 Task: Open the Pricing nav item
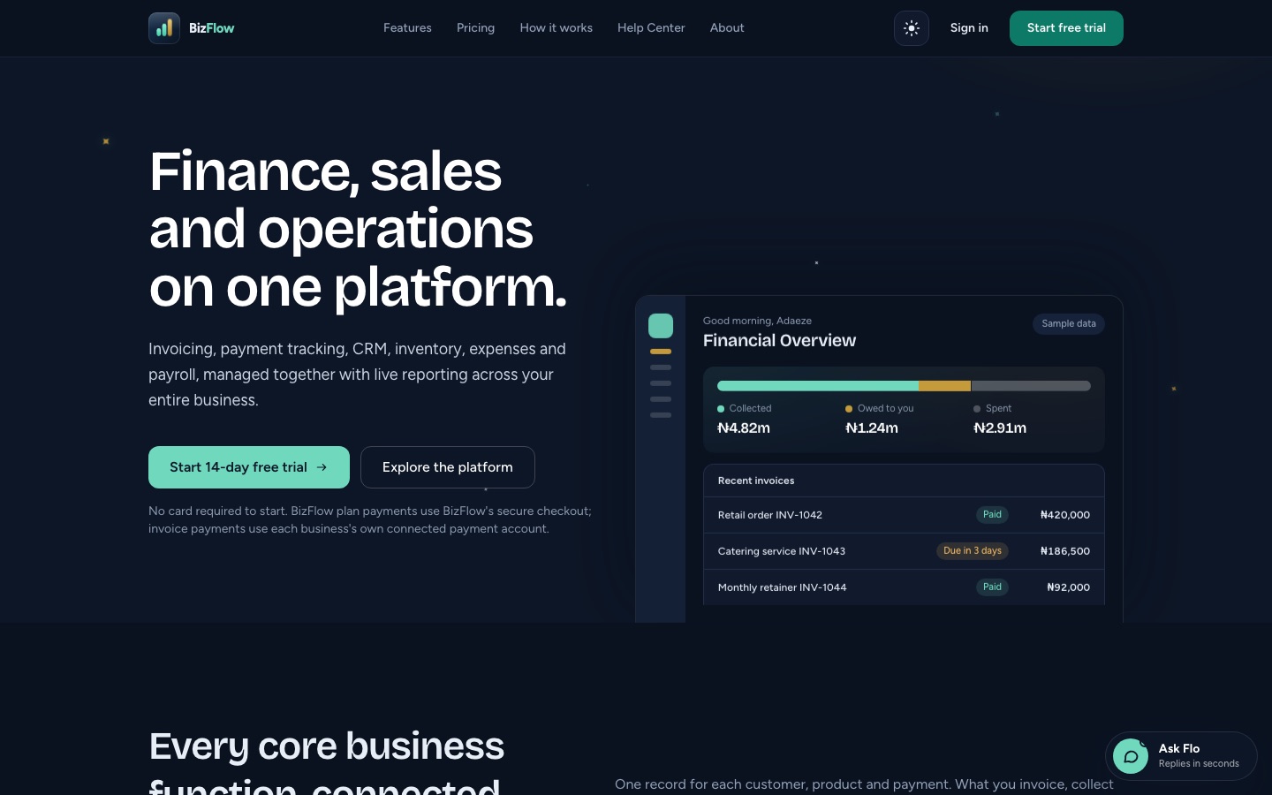point(475,28)
